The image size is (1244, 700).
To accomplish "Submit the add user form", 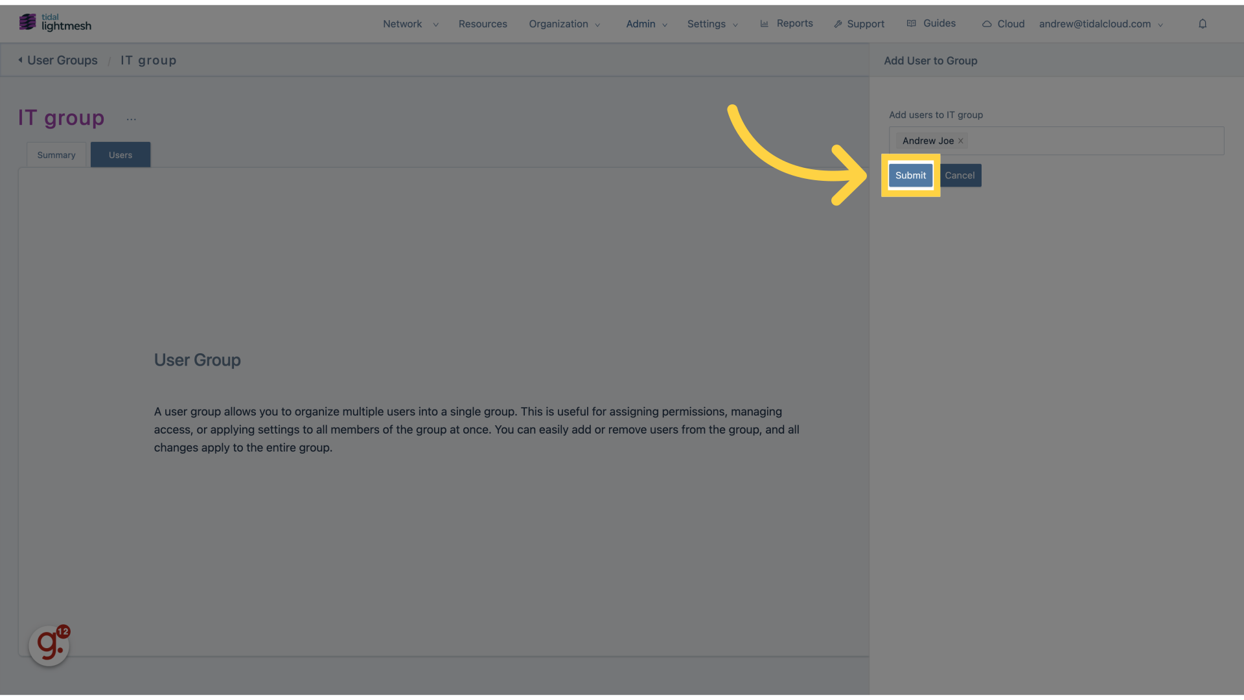I will point(910,176).
